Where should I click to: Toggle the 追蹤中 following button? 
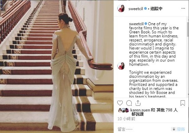156,9
